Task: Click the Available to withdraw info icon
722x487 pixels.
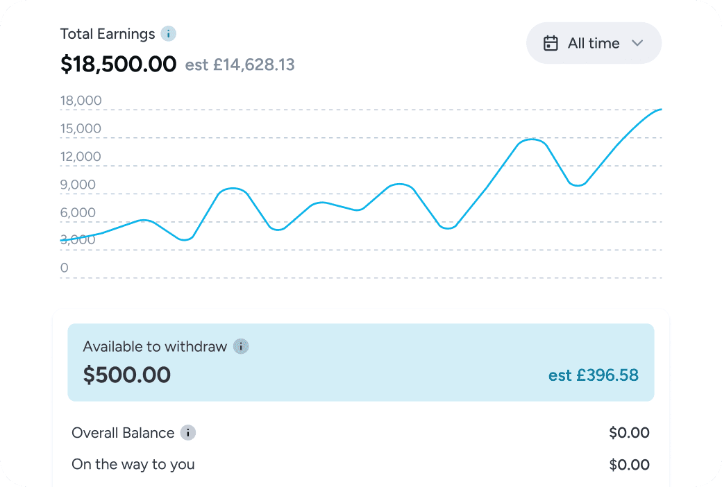Action: 241,346
